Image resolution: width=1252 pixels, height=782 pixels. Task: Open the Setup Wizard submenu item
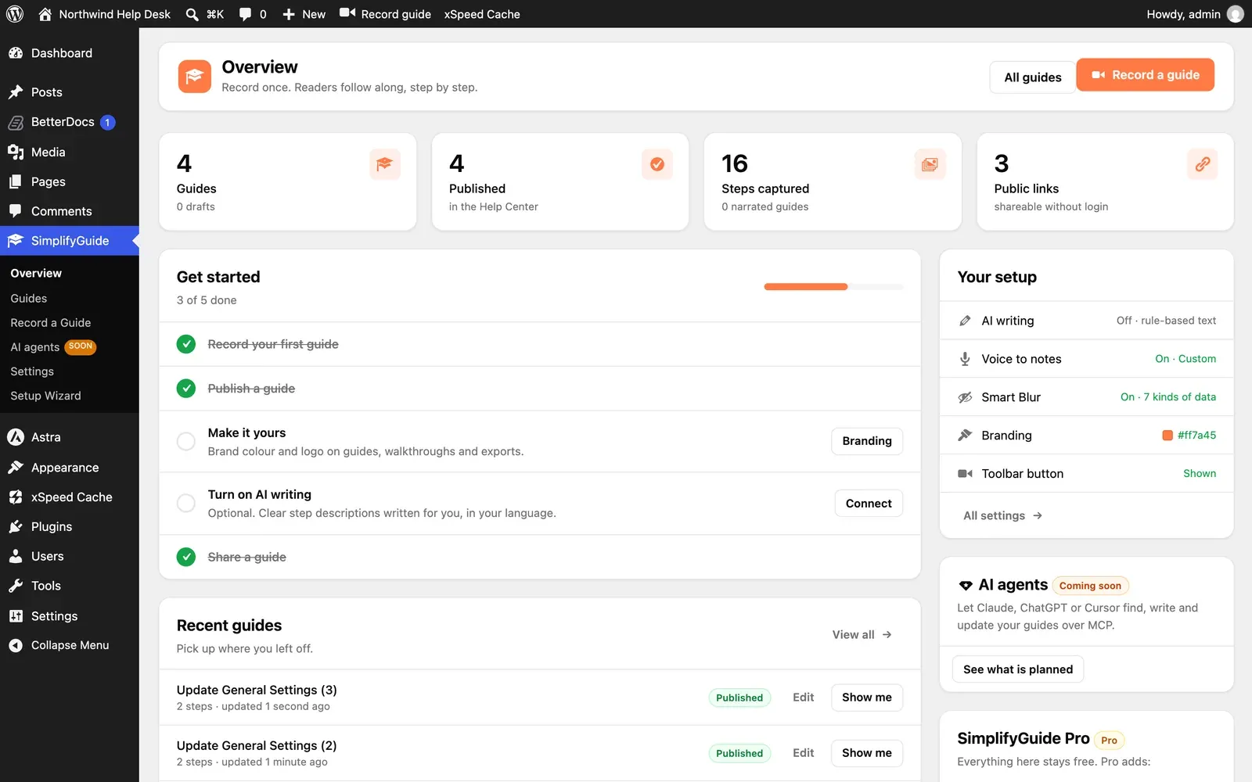click(x=45, y=396)
